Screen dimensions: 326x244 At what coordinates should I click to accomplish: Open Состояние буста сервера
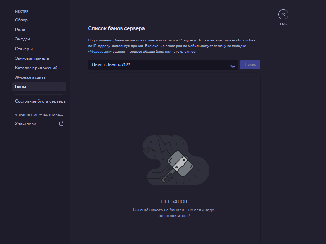tap(40, 101)
